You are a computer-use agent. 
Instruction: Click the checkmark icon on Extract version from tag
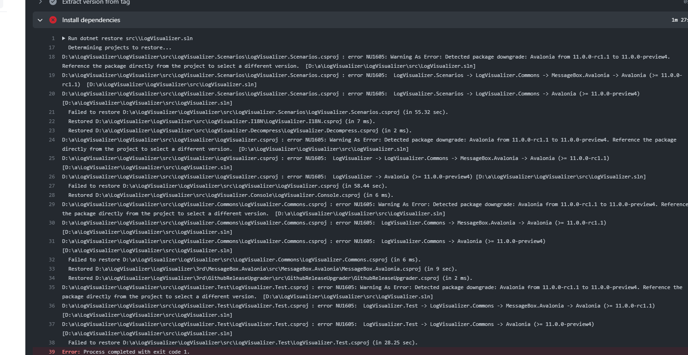point(52,2)
